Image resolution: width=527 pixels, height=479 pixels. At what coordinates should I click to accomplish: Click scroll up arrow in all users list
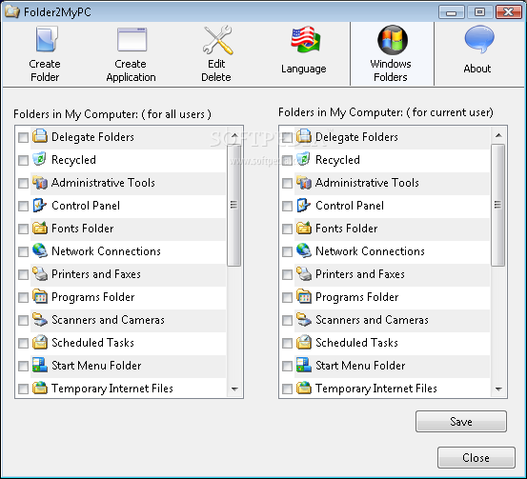click(234, 135)
